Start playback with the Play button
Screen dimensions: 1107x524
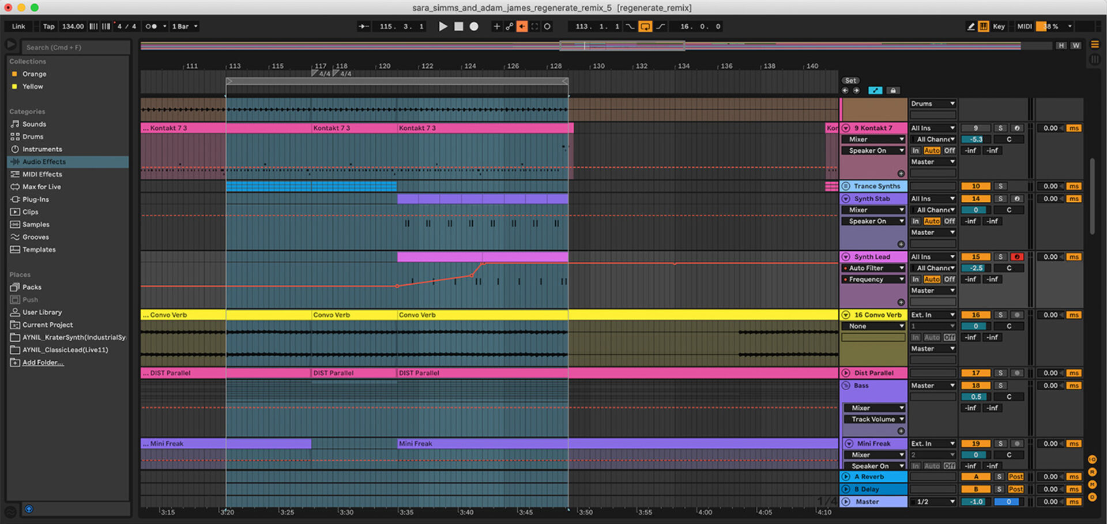point(443,26)
